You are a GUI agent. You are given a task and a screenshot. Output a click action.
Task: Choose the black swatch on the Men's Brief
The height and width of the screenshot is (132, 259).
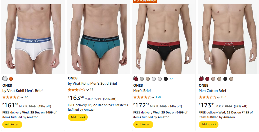click(x=166, y=79)
